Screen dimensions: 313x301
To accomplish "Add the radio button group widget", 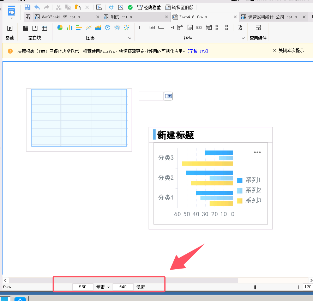I will (x=218, y=27).
